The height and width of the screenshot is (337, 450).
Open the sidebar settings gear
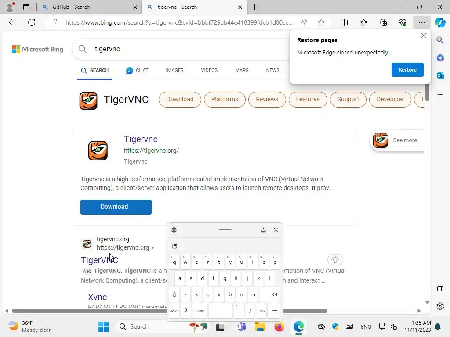(440, 306)
